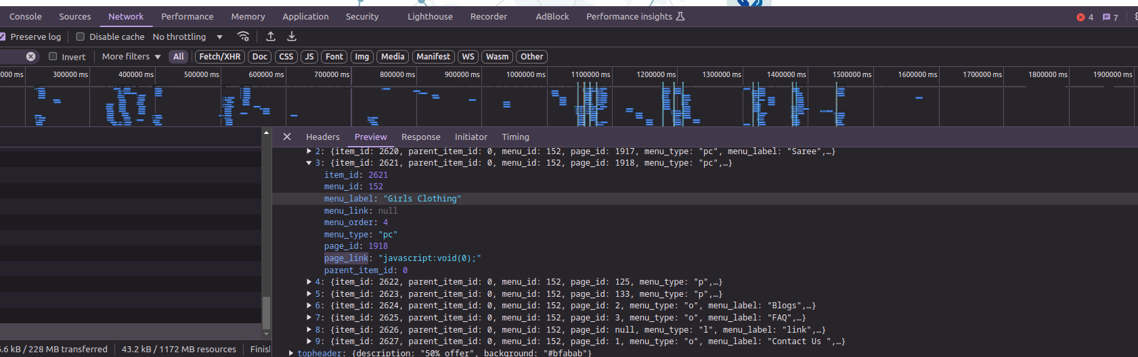Go to the Memory tab
This screenshot has height=357, width=1138.
[x=248, y=16]
